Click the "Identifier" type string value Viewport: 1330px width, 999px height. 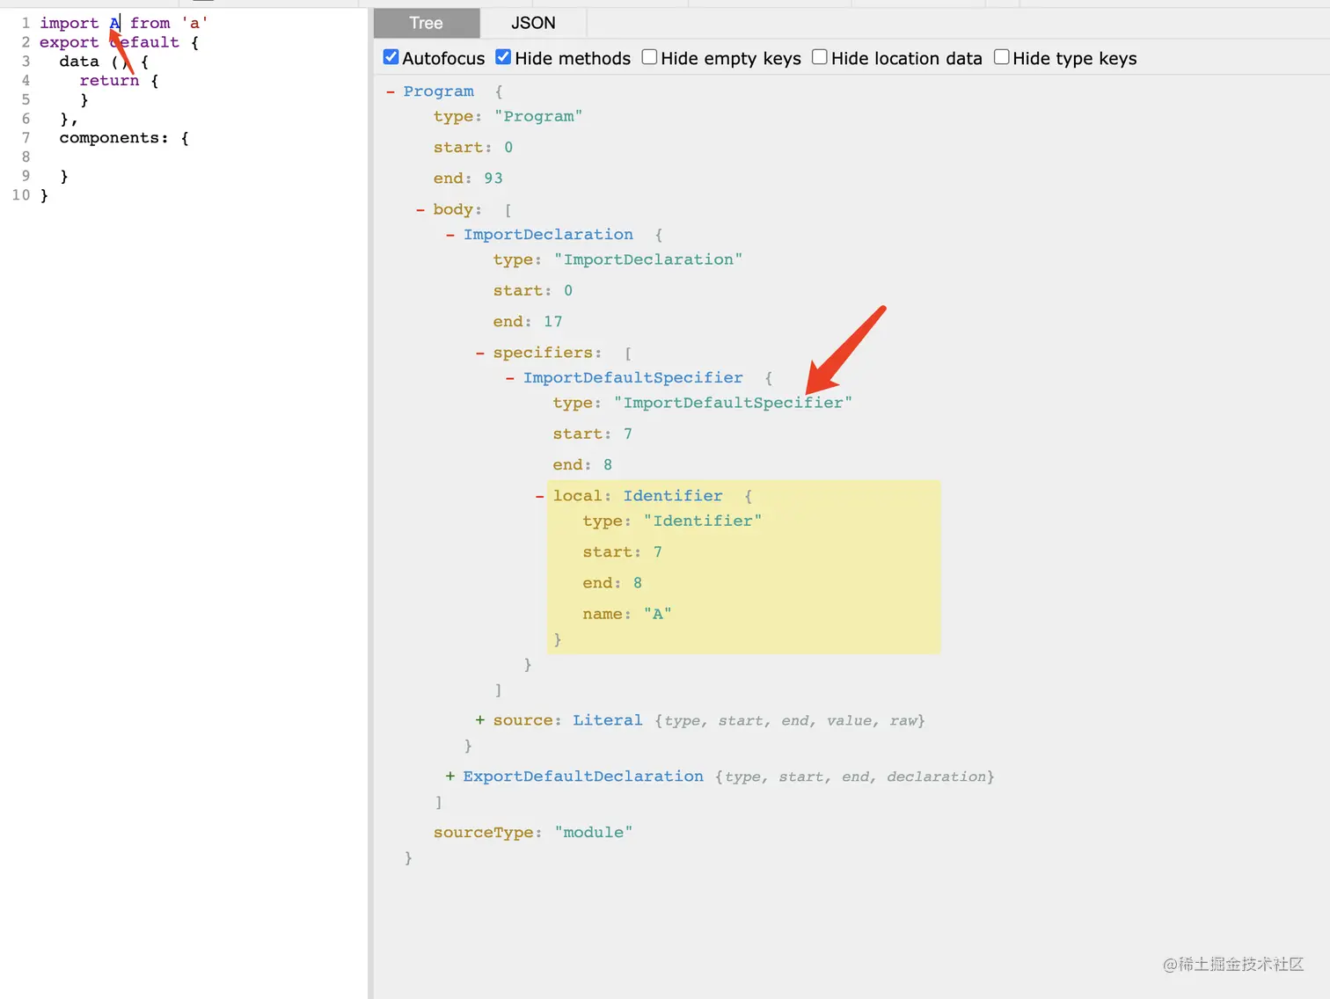point(703,521)
